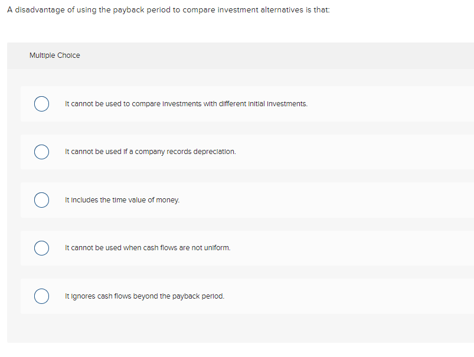
Task: Choose the answer about comparing different initial investments
Action: click(185, 103)
